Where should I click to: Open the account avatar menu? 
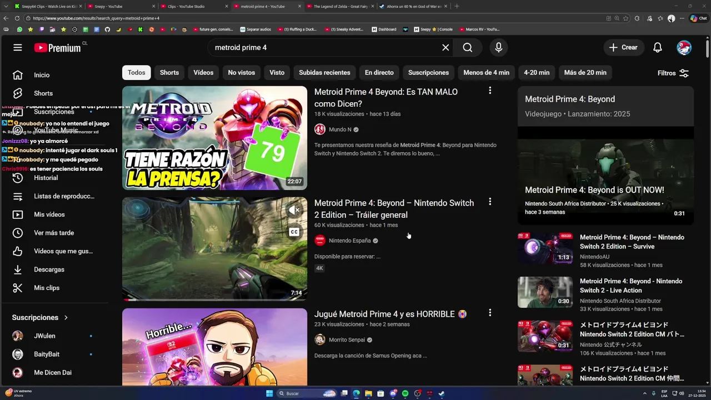684,48
